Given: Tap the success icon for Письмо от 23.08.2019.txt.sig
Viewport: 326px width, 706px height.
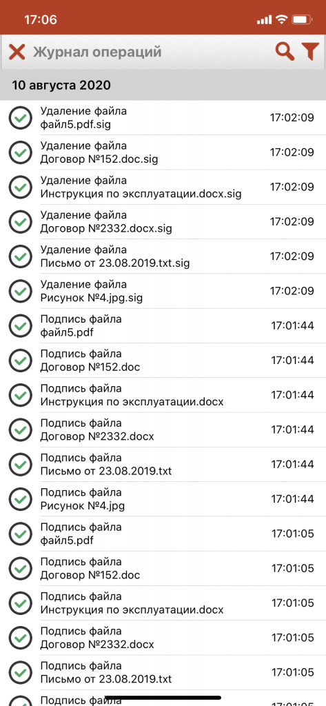Looking at the screenshot, I should click(20, 256).
